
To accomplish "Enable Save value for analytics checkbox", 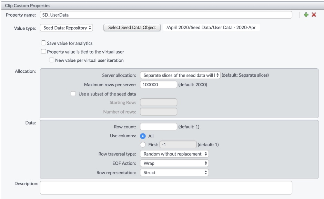I will (43, 43).
